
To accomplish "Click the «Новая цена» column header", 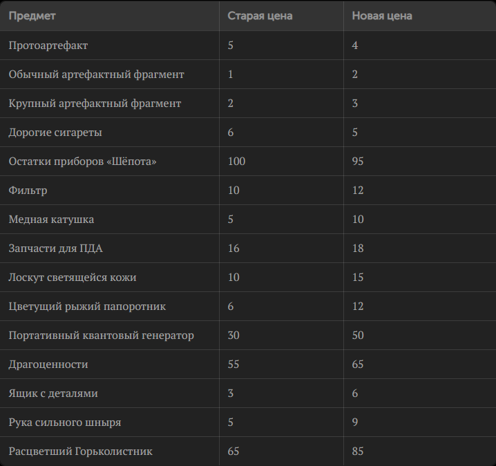I will pos(382,16).
